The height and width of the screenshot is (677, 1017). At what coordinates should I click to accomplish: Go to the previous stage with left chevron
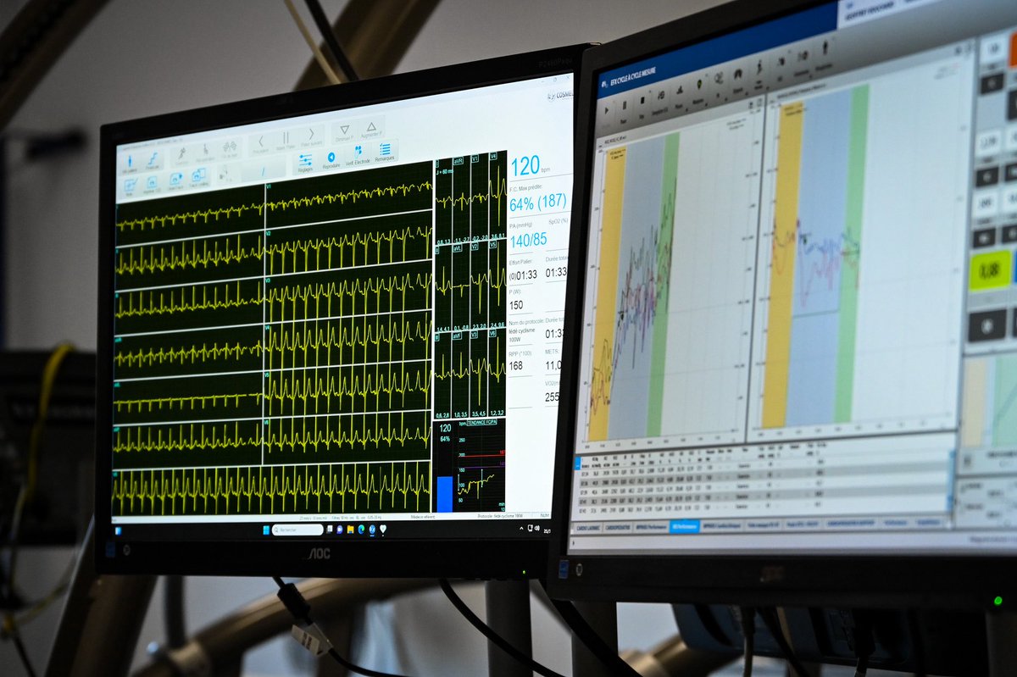pyautogui.click(x=261, y=143)
